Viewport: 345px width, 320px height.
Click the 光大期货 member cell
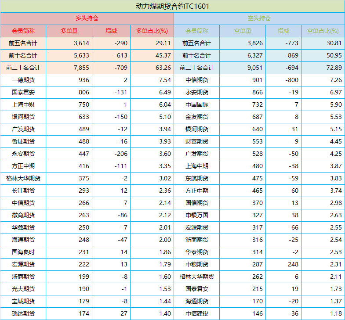click(x=23, y=289)
